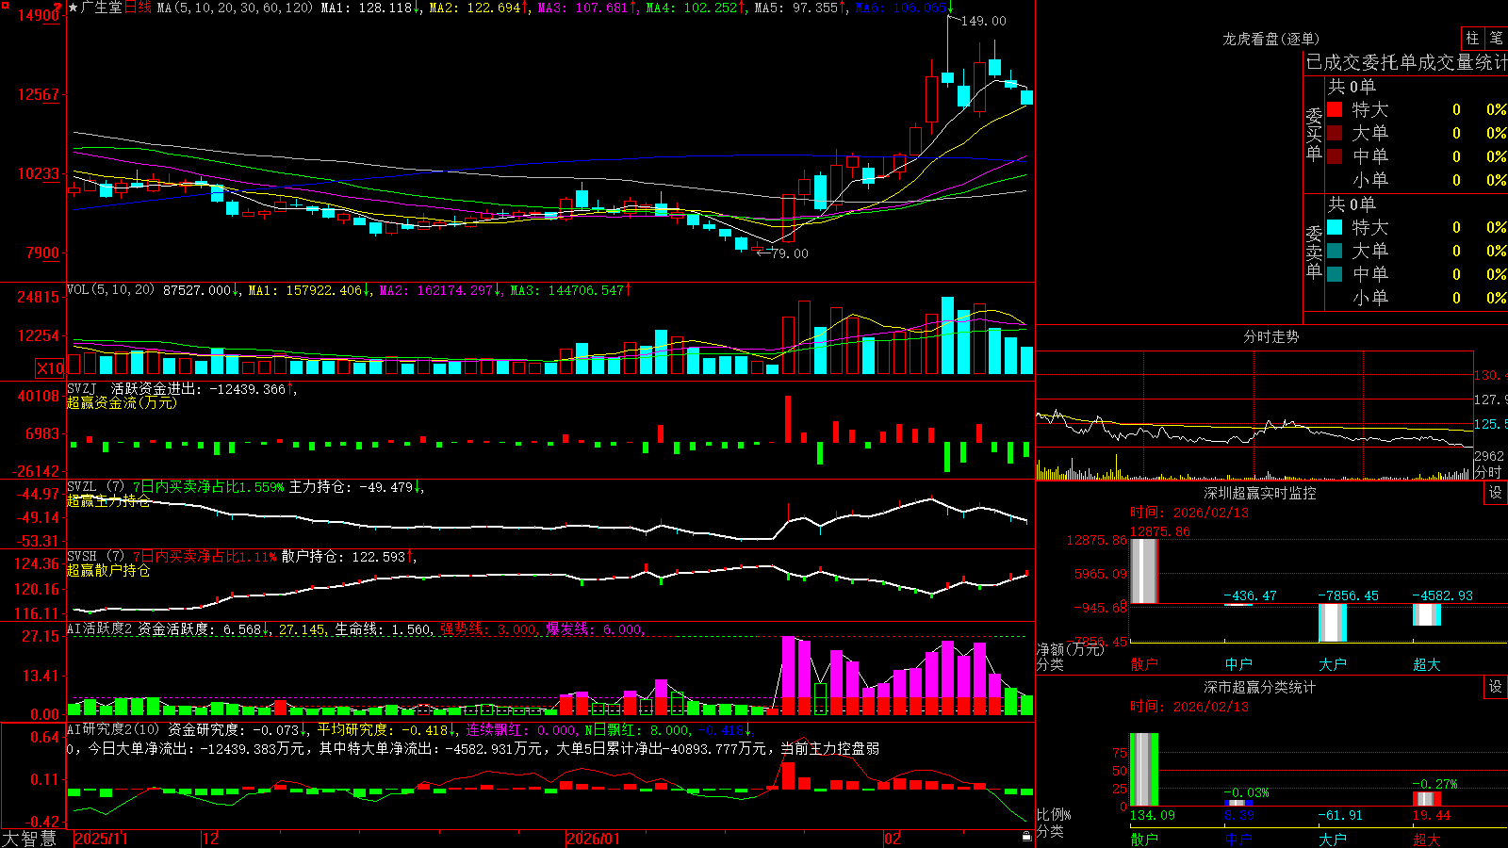Open 设 settings for 深市超赢分类统计 panel
Viewport: 1508px width, 848px height.
1496,687
